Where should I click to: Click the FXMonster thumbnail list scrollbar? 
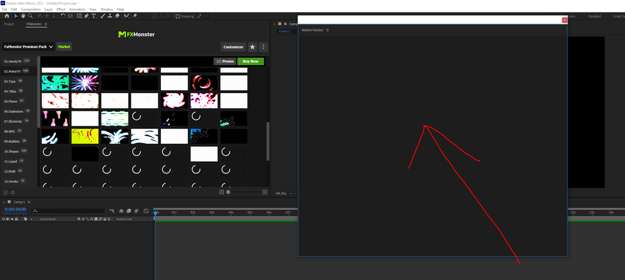[x=268, y=141]
